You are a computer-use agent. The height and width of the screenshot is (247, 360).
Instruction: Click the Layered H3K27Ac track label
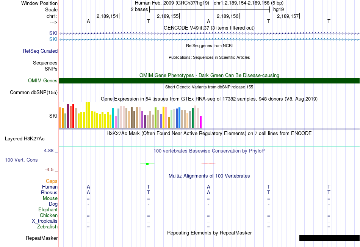(25, 139)
